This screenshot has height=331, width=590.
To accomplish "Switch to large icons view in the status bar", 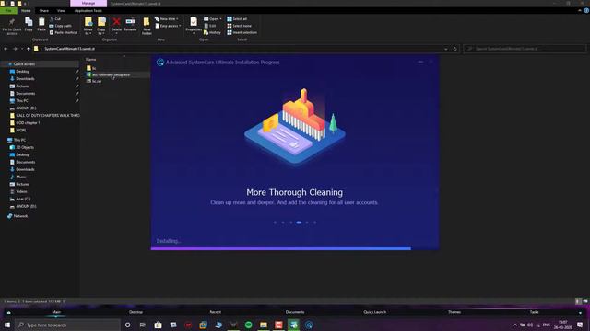I will pyautogui.click(x=585, y=302).
